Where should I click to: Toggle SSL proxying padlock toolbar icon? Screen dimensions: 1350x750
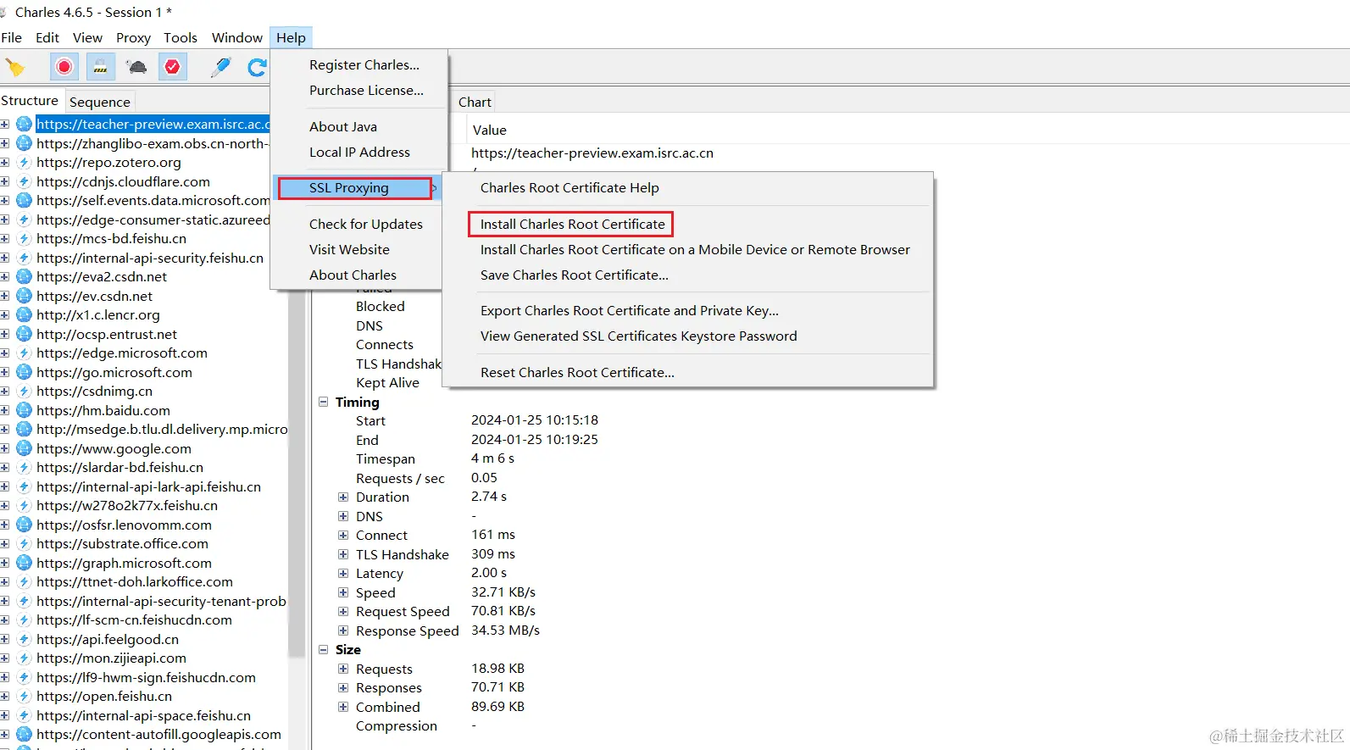point(101,67)
